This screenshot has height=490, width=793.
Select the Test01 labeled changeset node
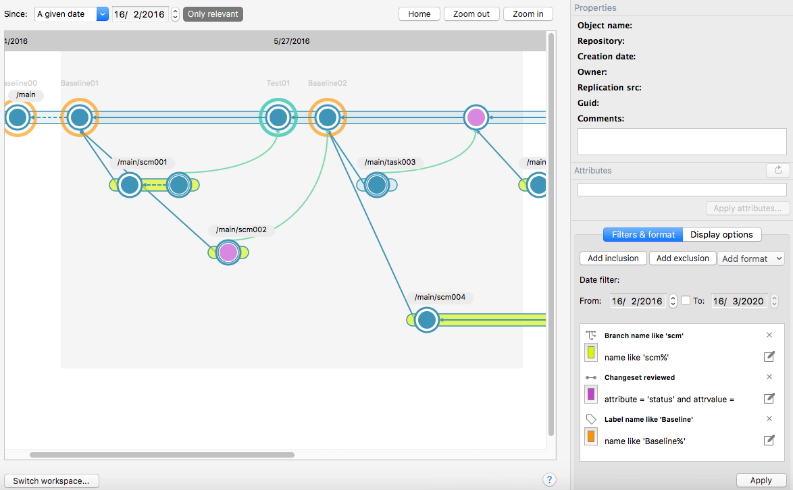coord(278,117)
